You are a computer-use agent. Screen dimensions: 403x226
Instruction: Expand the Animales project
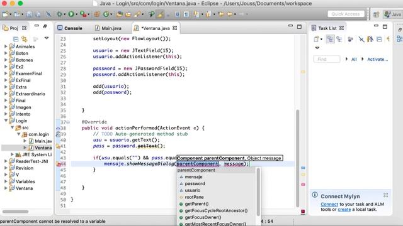(6, 46)
